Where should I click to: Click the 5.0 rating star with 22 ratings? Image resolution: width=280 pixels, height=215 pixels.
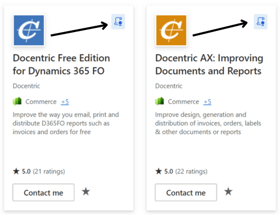[158, 171]
